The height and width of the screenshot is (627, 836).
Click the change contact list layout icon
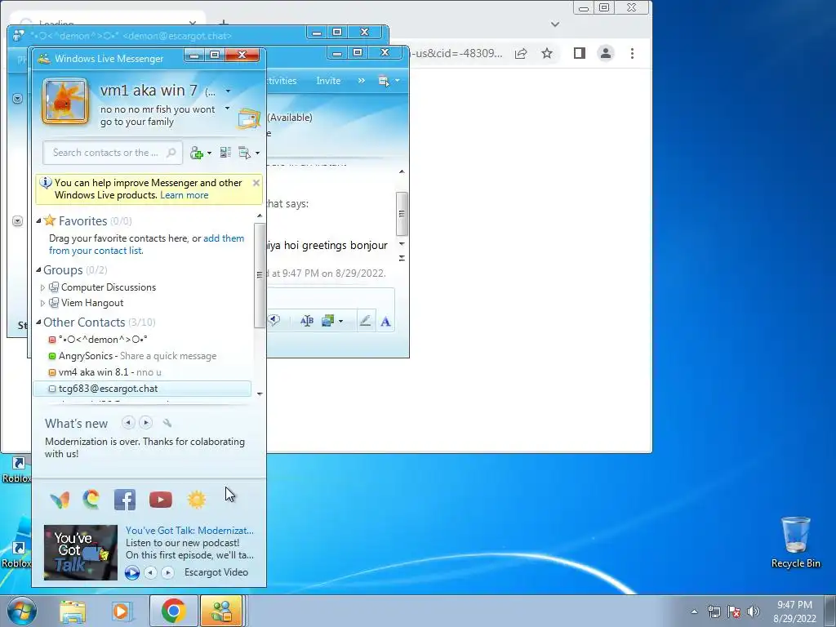click(x=225, y=153)
